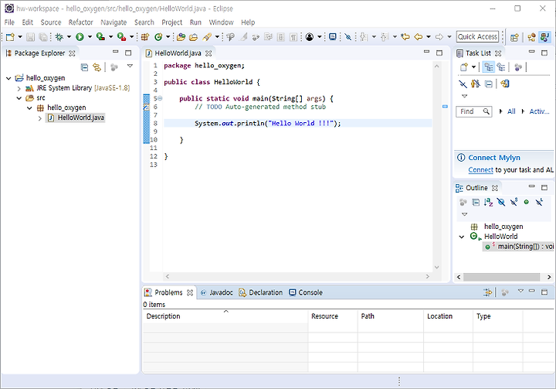
Task: Open the Debug button dropdown arrow
Action: tap(69, 36)
